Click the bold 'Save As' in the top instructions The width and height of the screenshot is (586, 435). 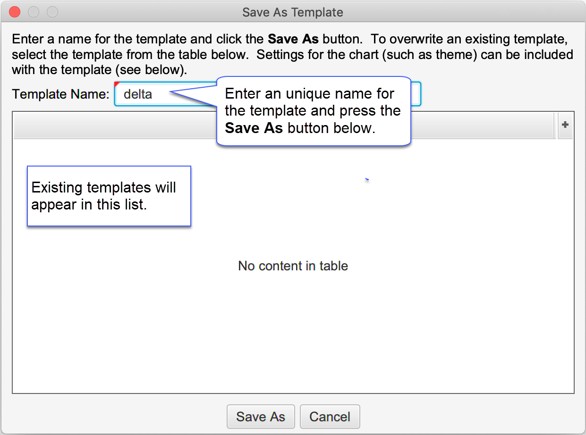[x=293, y=39]
